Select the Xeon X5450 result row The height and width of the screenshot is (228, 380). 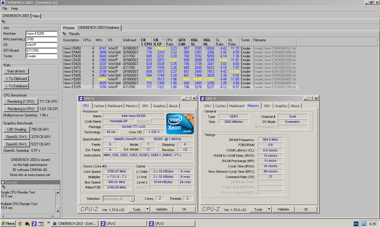click(x=180, y=48)
